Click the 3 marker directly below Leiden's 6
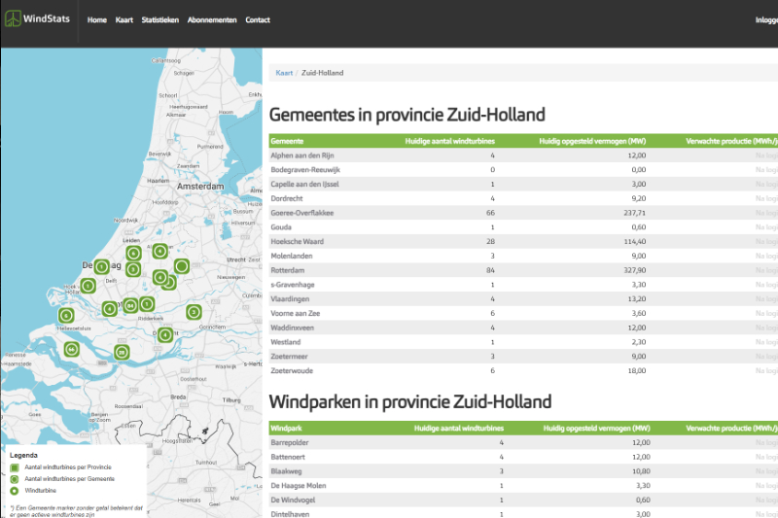778x518 pixels. [x=133, y=269]
